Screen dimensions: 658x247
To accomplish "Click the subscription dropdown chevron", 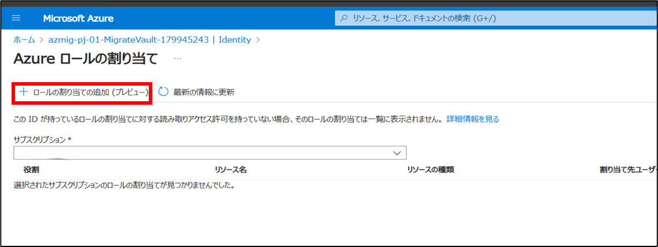I will click(x=397, y=153).
